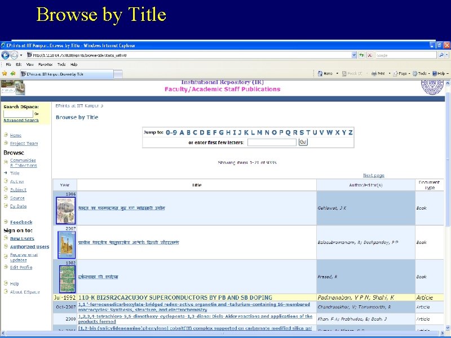Open the Help toolbar dropdown
This screenshot has width=451, height=338.
click(440, 74)
